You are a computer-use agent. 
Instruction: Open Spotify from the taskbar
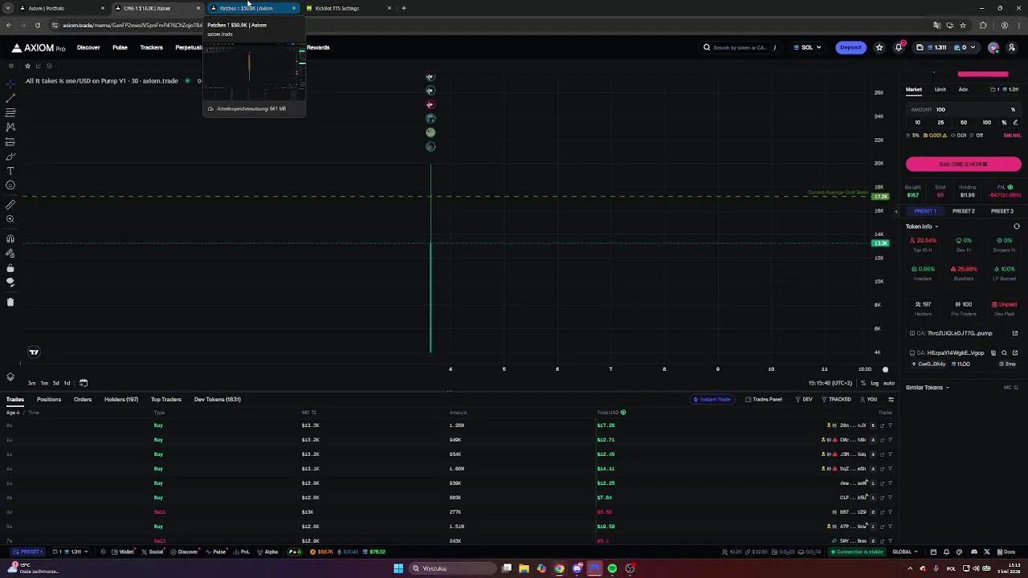point(612,568)
